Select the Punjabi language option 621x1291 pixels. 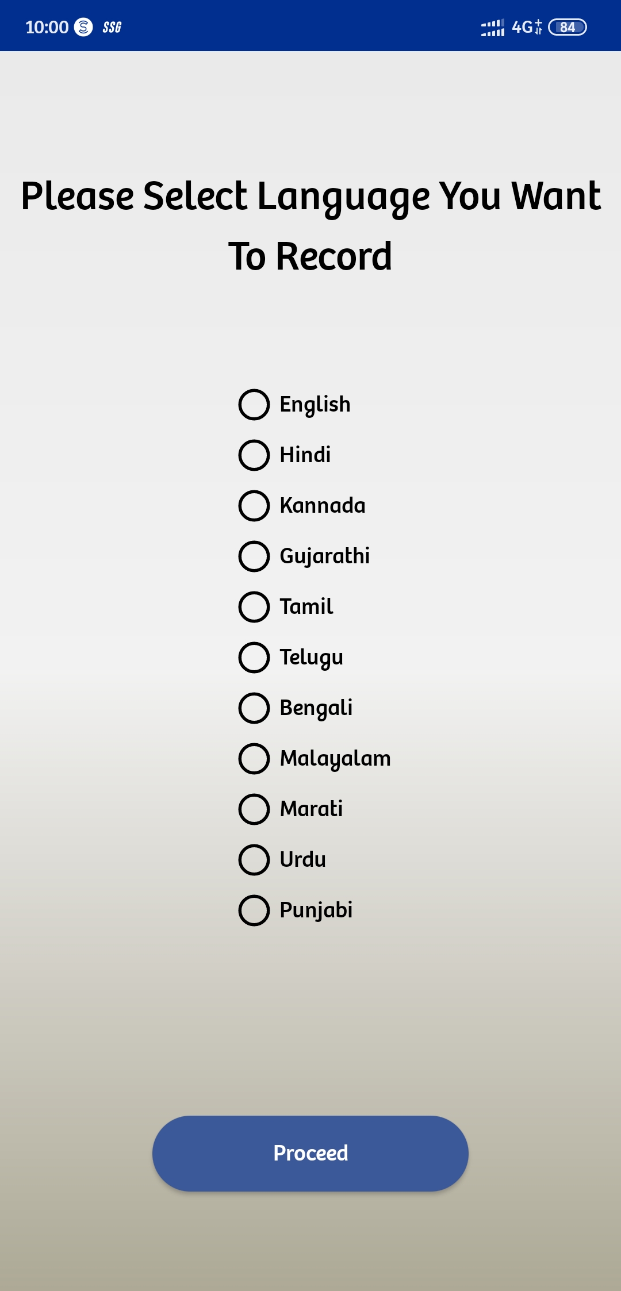[x=254, y=910]
